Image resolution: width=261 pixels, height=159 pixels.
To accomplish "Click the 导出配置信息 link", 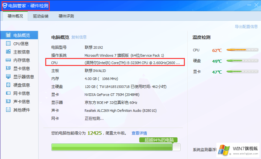I will (246, 27).
